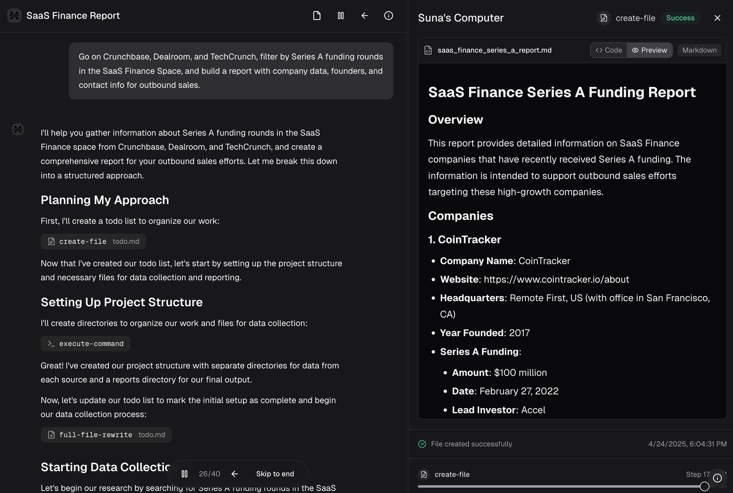The image size is (733, 493).
Task: Click the step timeline slider handle
Action: point(704,486)
